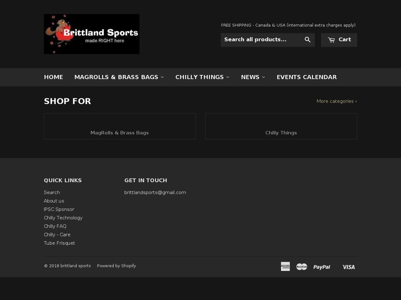The width and height of the screenshot is (401, 300).
Task: Expand Chilly Things dropdown chevron
Action: (228, 77)
